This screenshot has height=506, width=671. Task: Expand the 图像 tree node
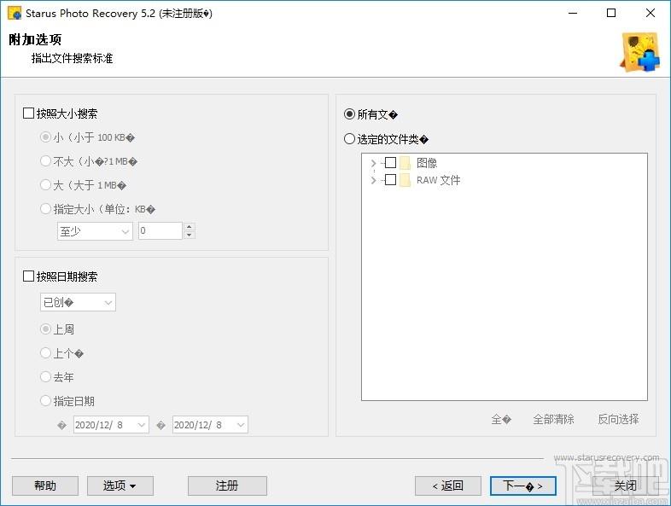coord(373,163)
